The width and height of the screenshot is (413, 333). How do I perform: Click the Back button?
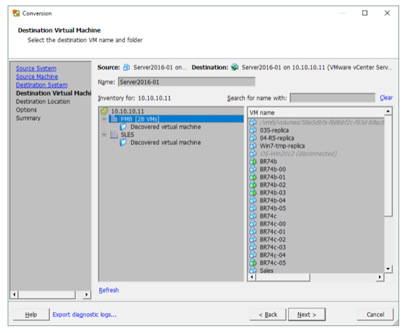pyautogui.click(x=268, y=314)
